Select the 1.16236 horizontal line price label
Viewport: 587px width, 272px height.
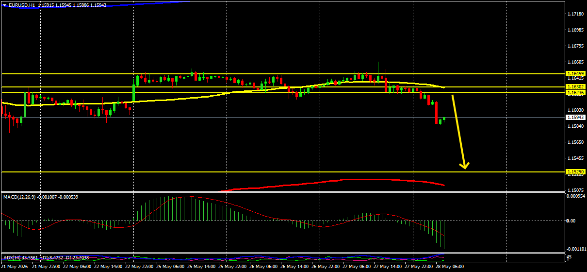[576, 92]
